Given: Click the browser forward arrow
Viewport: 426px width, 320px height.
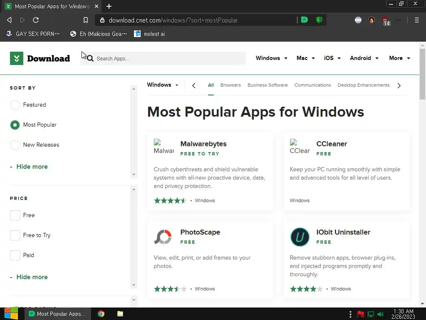Looking at the screenshot, I should pyautogui.click(x=22, y=20).
